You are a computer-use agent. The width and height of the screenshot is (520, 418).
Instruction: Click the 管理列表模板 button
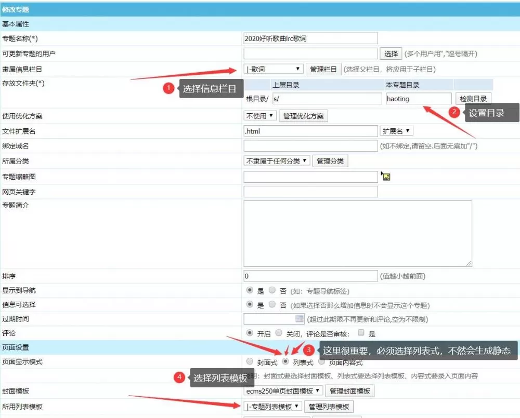[x=329, y=407]
